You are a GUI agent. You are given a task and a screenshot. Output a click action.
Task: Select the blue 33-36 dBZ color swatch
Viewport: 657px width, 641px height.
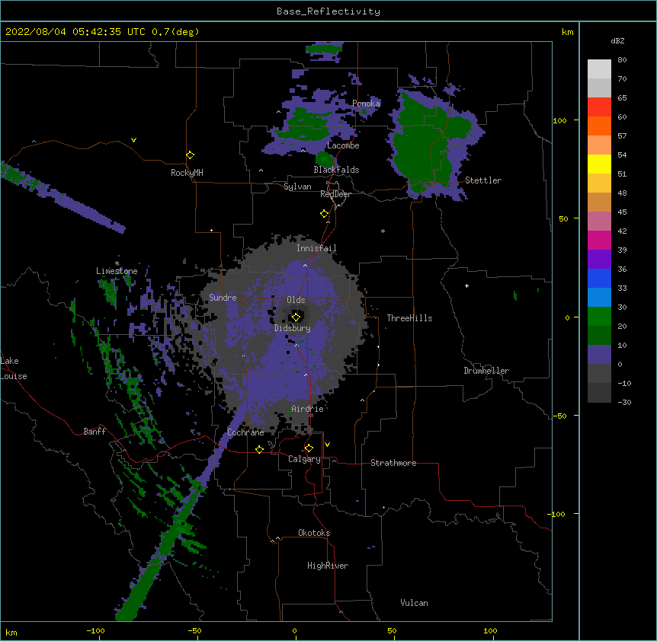coord(599,278)
